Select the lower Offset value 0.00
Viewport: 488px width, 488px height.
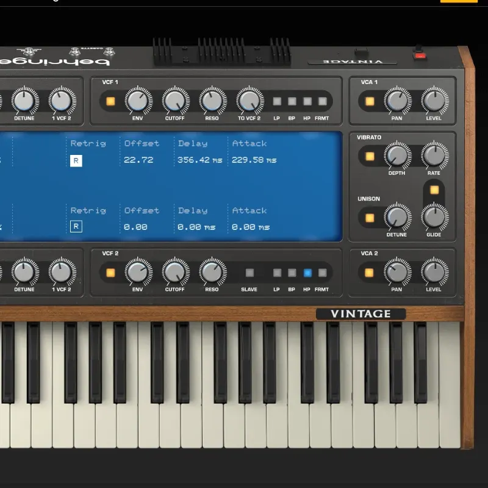point(135,227)
